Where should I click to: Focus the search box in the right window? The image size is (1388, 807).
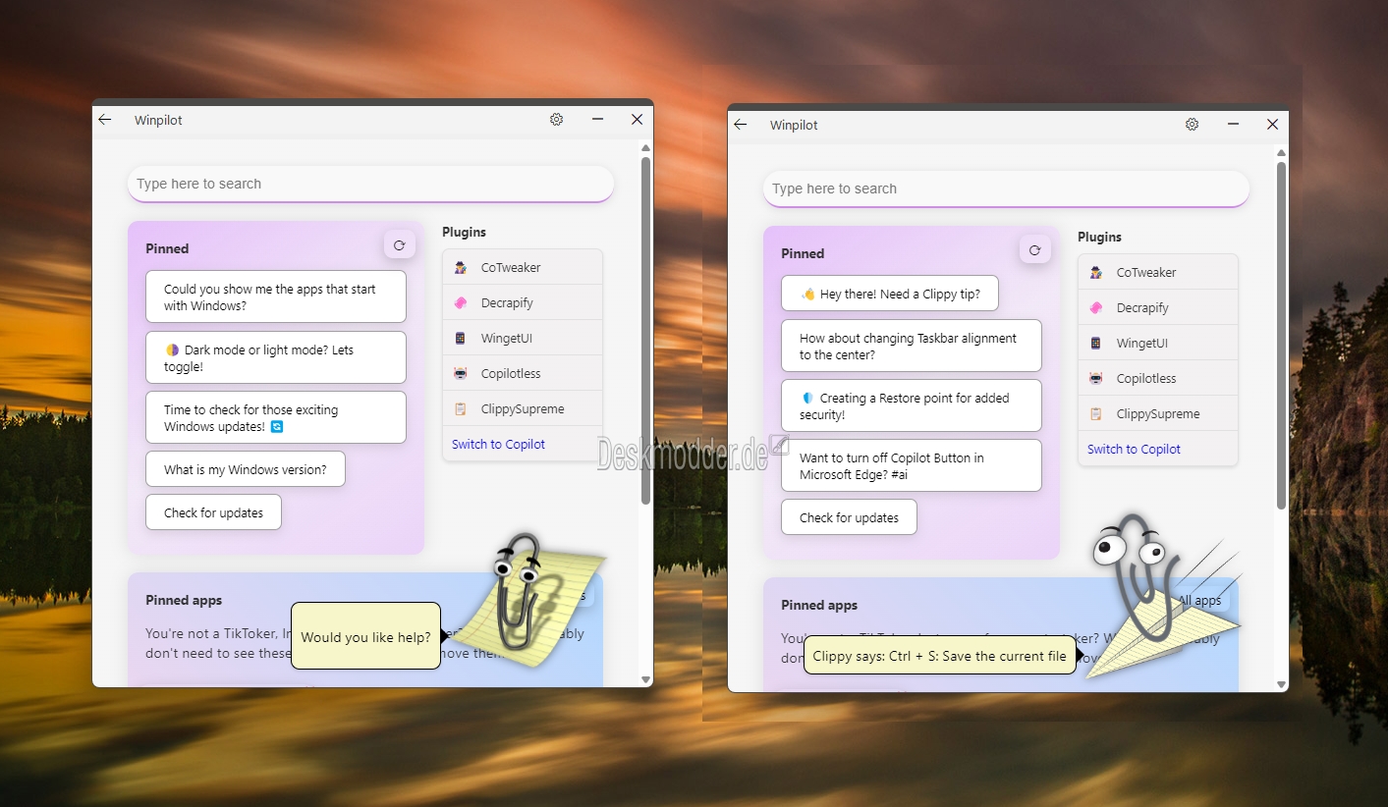point(1006,189)
